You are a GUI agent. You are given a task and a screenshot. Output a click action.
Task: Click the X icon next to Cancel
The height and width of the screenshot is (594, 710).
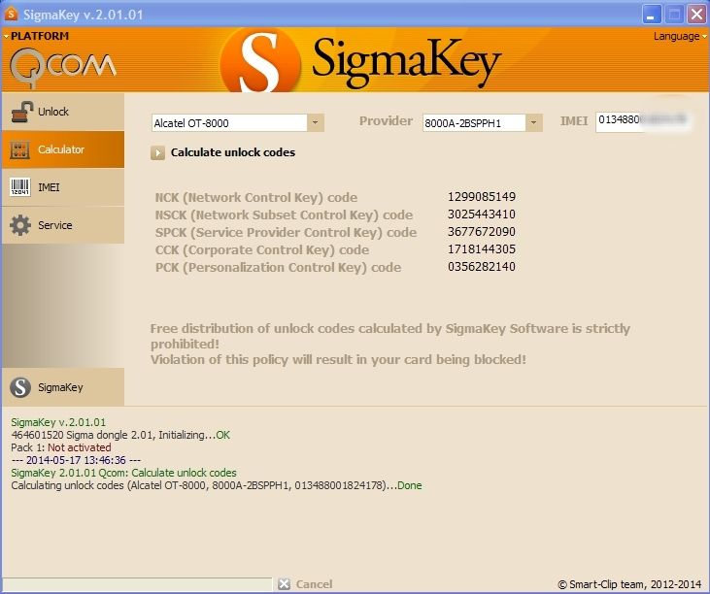pos(284,584)
